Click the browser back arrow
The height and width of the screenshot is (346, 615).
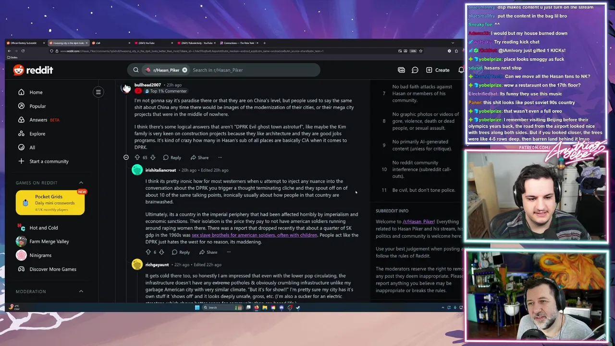9,51
